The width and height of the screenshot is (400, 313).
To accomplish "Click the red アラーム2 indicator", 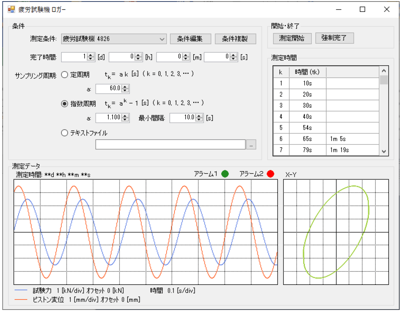I will pyautogui.click(x=271, y=174).
